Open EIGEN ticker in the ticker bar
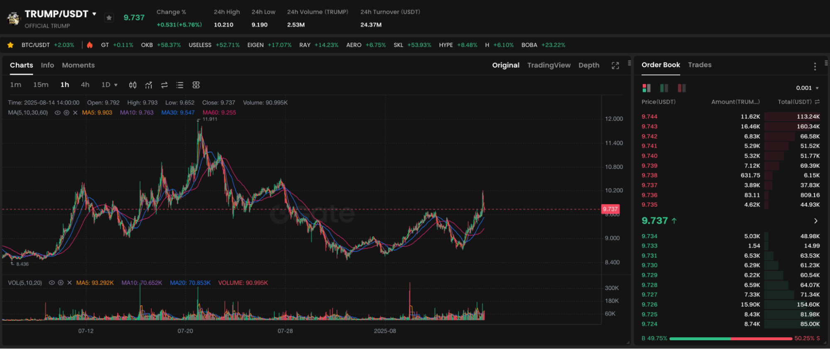This screenshot has height=349, width=830. click(269, 45)
